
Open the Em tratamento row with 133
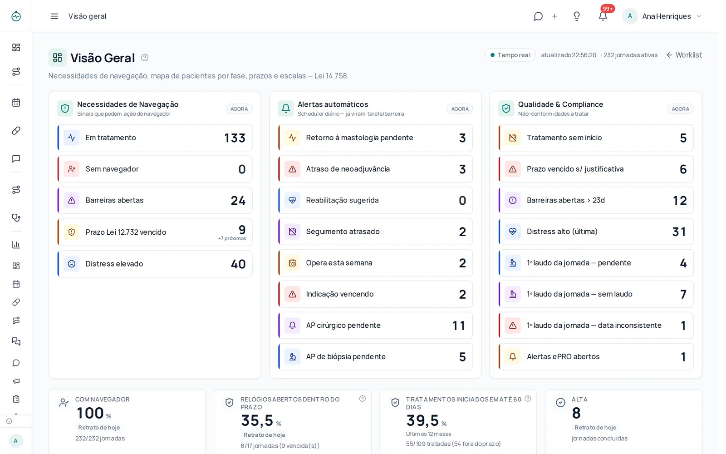coord(155,138)
